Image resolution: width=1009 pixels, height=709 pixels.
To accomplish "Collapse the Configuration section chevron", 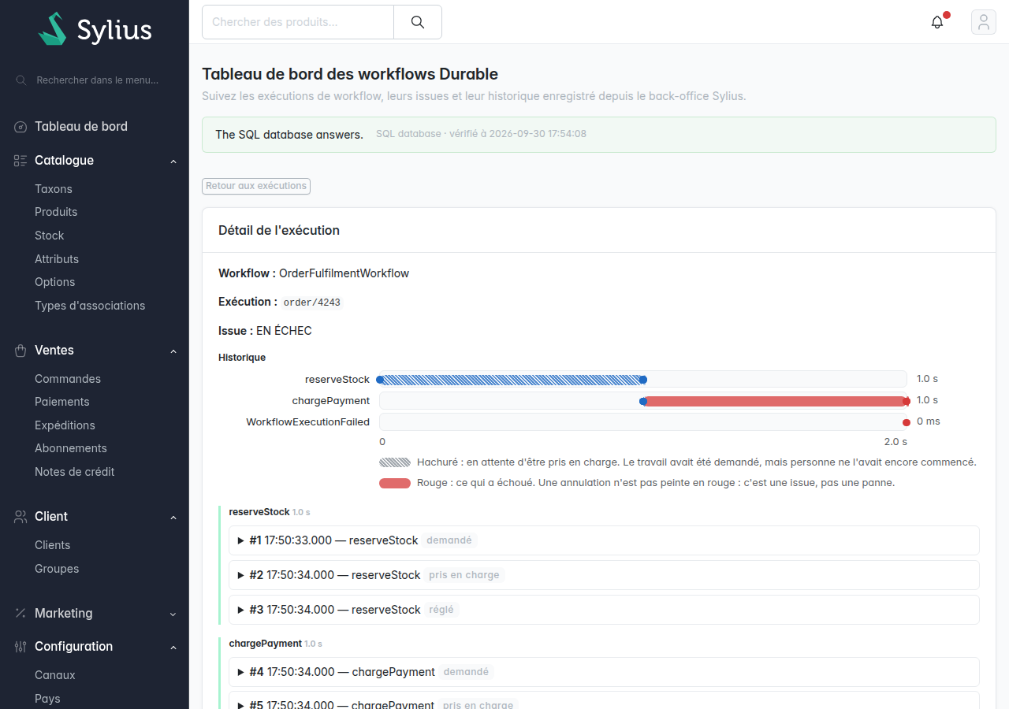I will coord(173,648).
